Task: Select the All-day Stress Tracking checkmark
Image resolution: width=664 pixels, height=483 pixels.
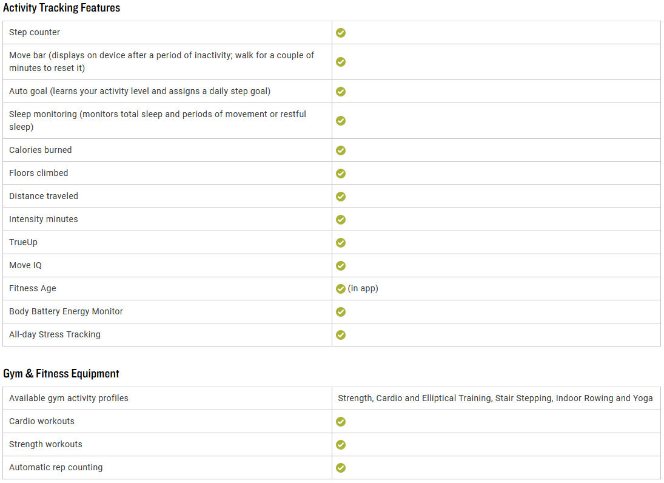Action: tap(340, 335)
